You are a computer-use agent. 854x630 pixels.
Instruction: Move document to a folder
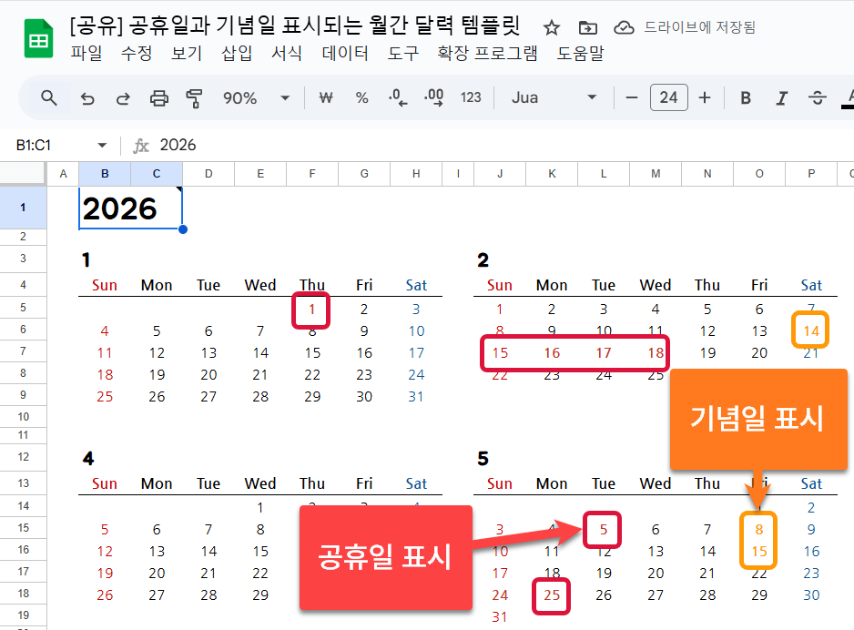tap(587, 27)
